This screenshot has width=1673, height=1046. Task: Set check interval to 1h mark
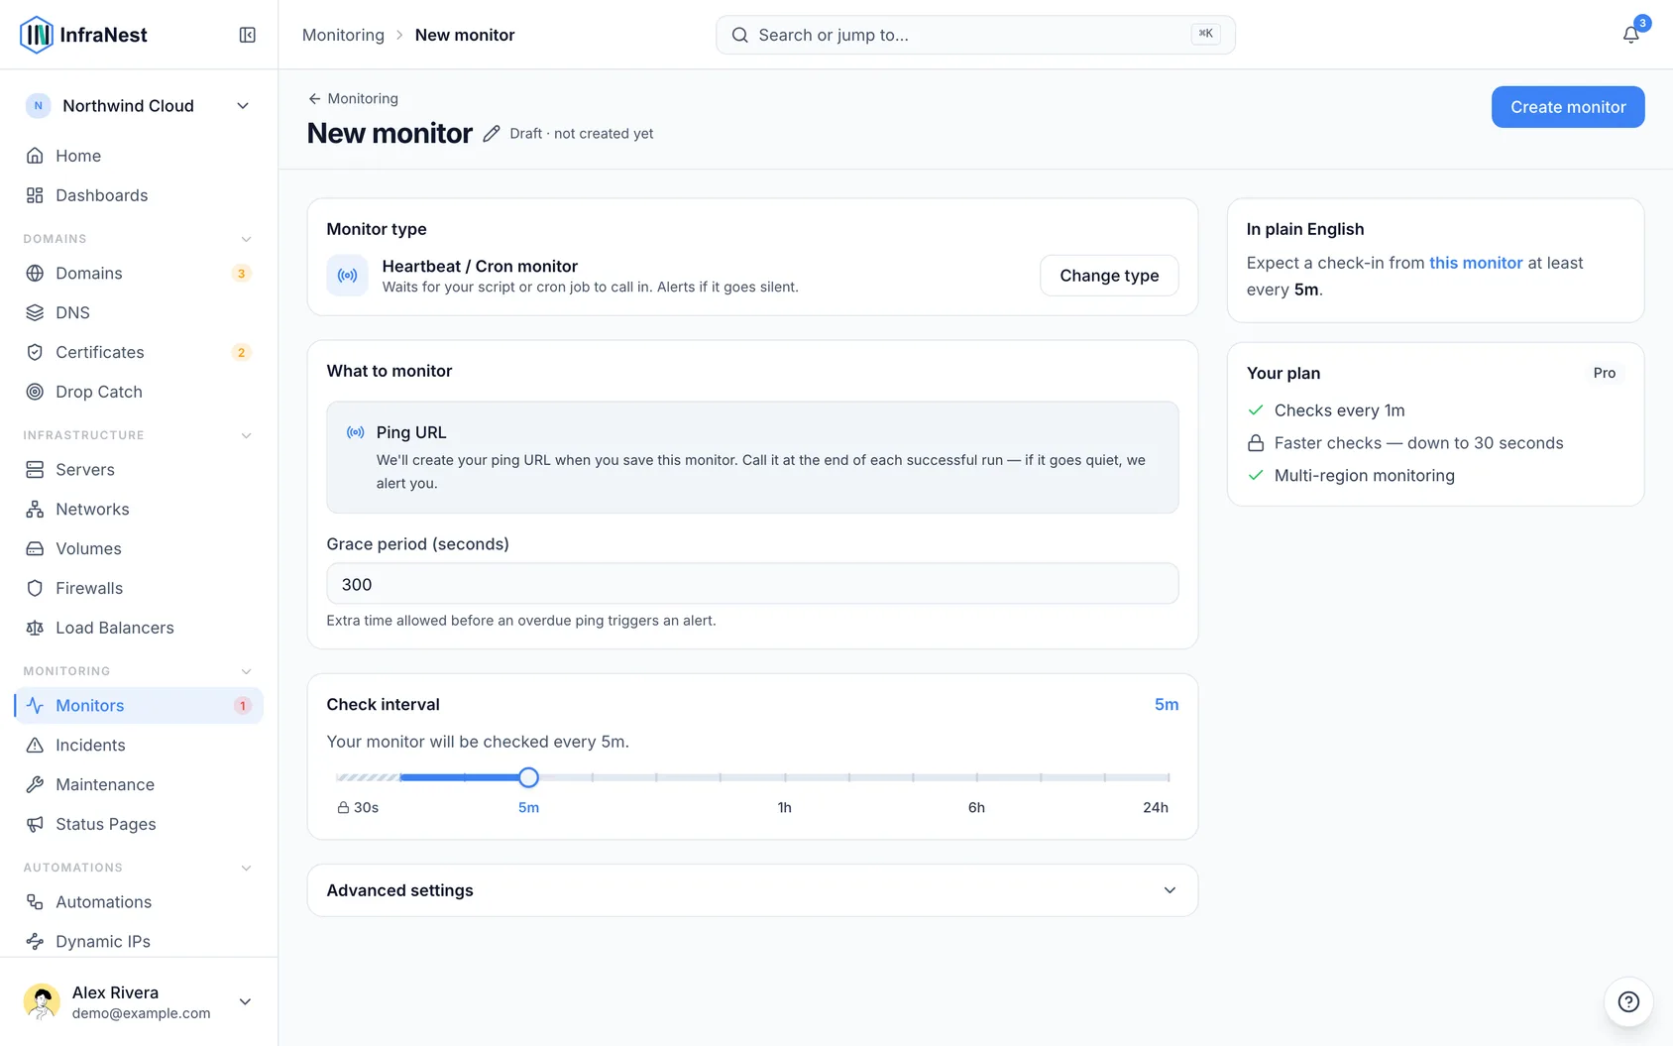(x=785, y=777)
